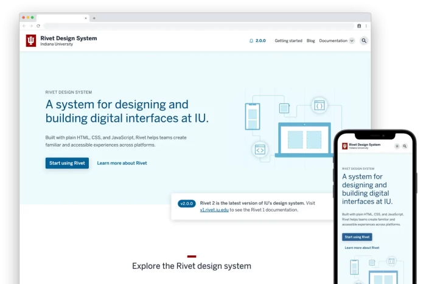426x284 pixels.
Task: Open the browser three-dot menu
Action: coord(366,26)
